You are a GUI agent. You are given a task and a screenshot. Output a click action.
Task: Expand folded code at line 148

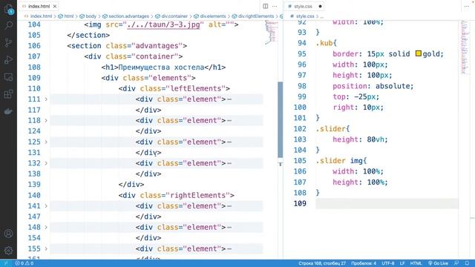46,227
